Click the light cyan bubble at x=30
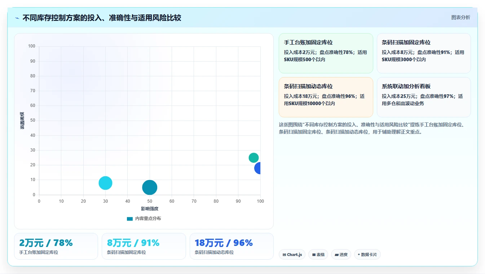The height and width of the screenshot is (274, 485). tap(105, 183)
